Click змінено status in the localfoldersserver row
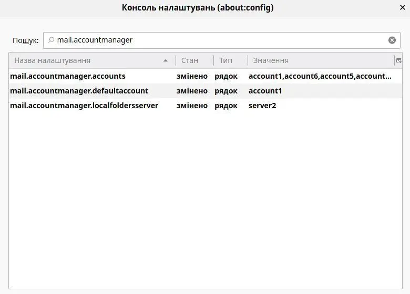The height and width of the screenshot is (294, 410). coord(192,106)
